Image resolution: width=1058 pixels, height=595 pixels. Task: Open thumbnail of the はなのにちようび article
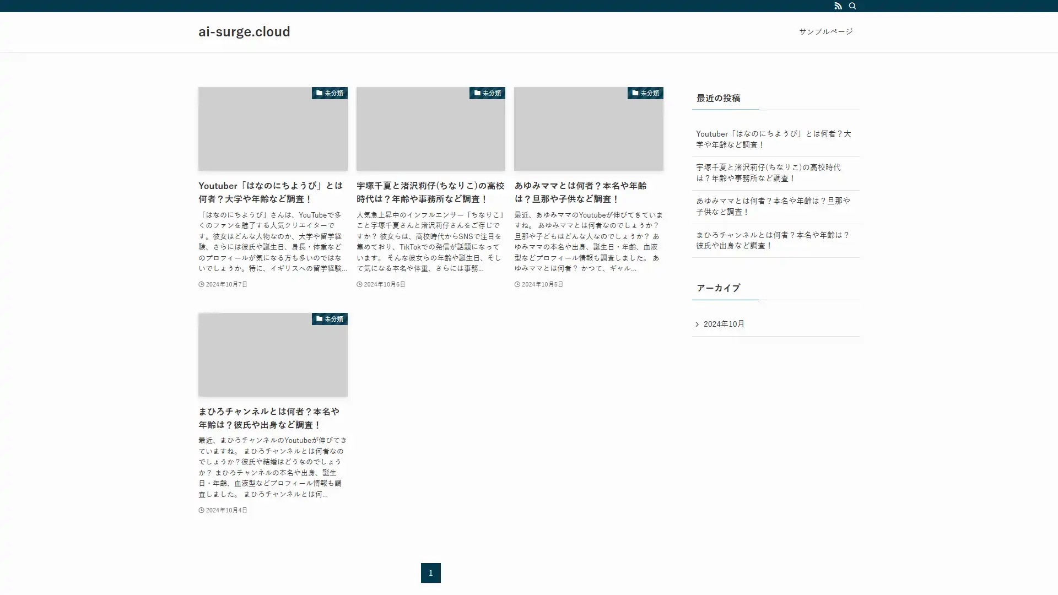(273, 128)
